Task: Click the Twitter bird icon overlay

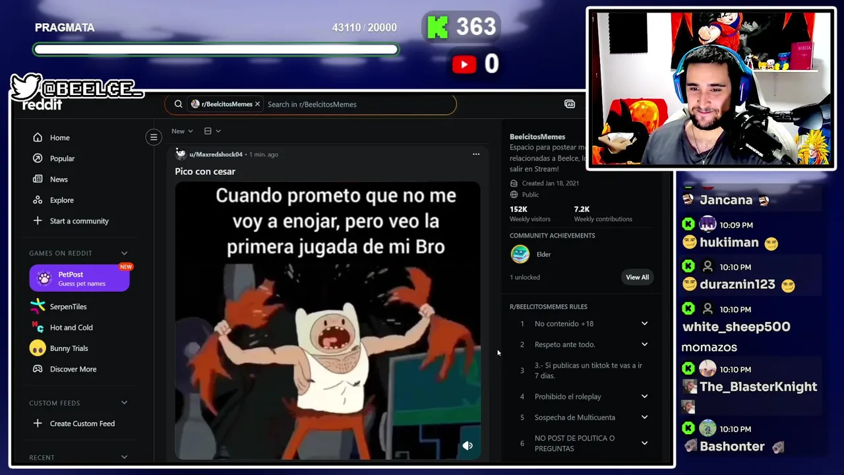Action: 26,87
